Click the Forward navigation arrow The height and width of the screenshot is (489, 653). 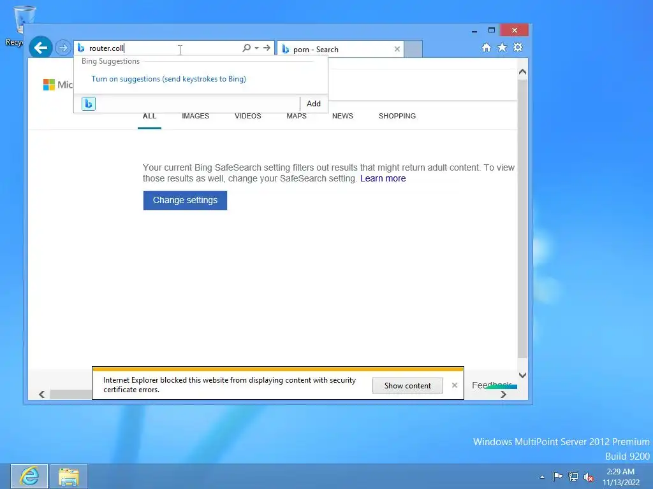click(x=63, y=48)
